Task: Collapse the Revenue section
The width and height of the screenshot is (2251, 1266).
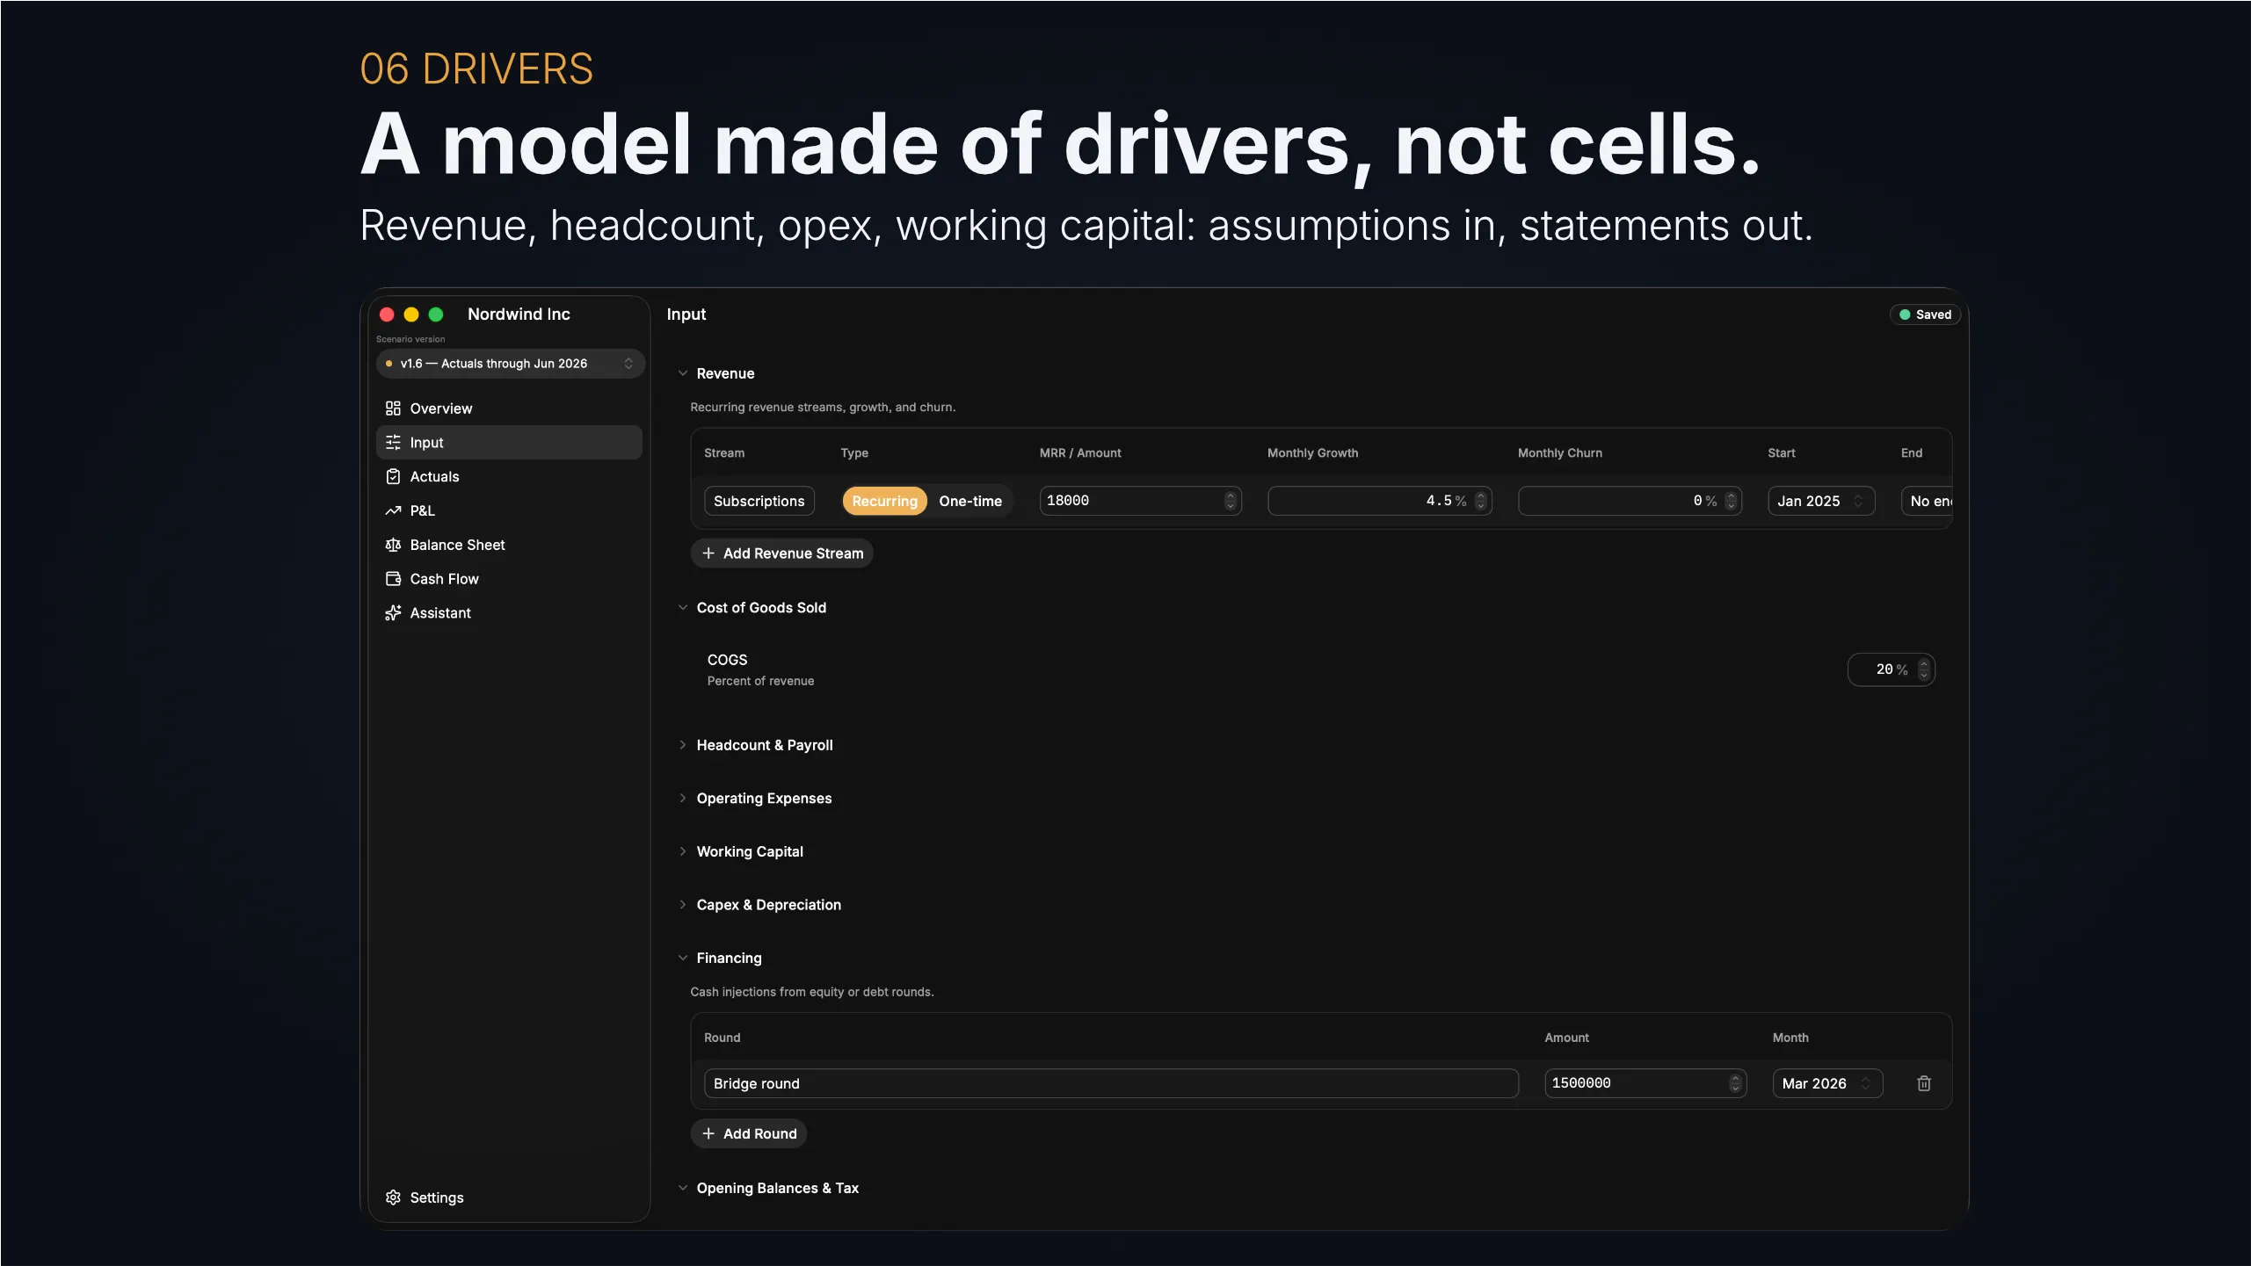Action: click(x=683, y=373)
